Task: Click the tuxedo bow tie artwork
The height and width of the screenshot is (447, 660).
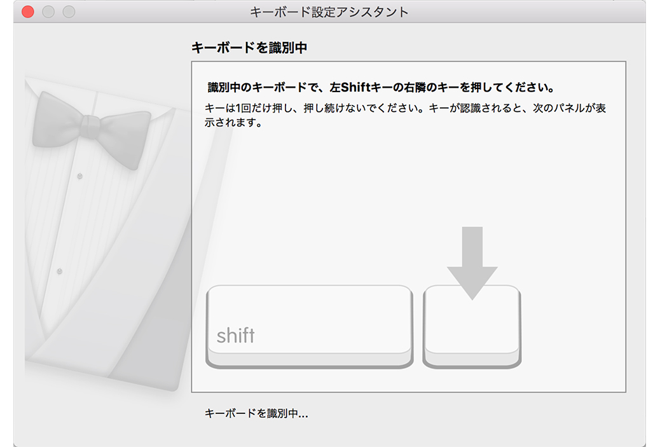Action: coord(91,130)
